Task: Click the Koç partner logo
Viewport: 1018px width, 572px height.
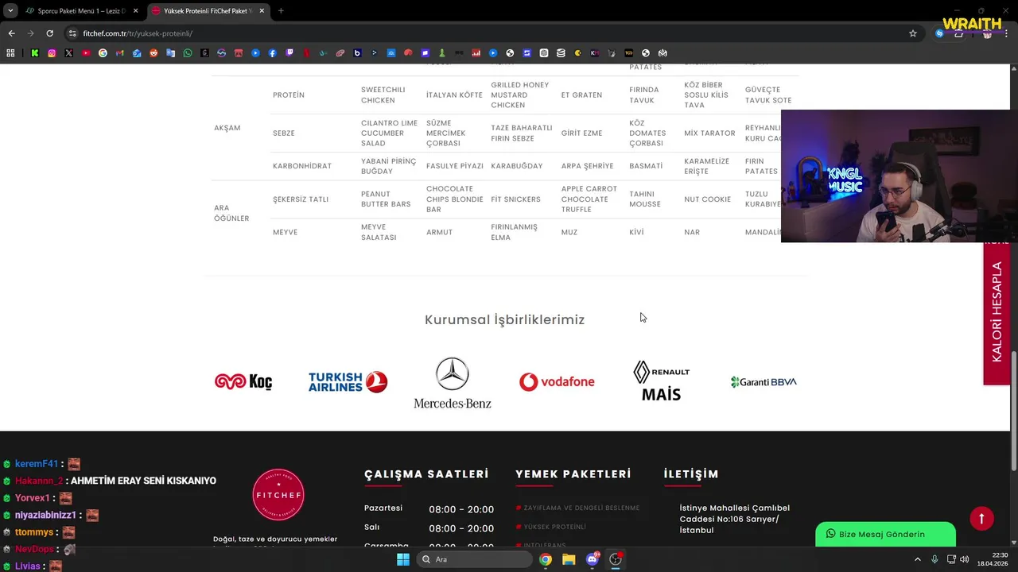Action: (x=243, y=382)
